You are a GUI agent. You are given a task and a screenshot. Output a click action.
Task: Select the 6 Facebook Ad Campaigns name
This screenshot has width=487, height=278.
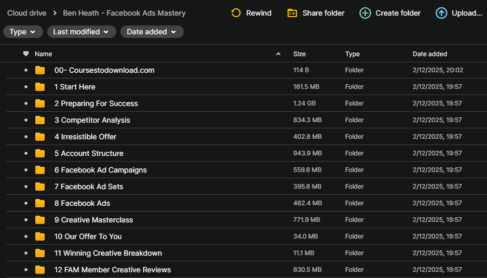click(101, 170)
